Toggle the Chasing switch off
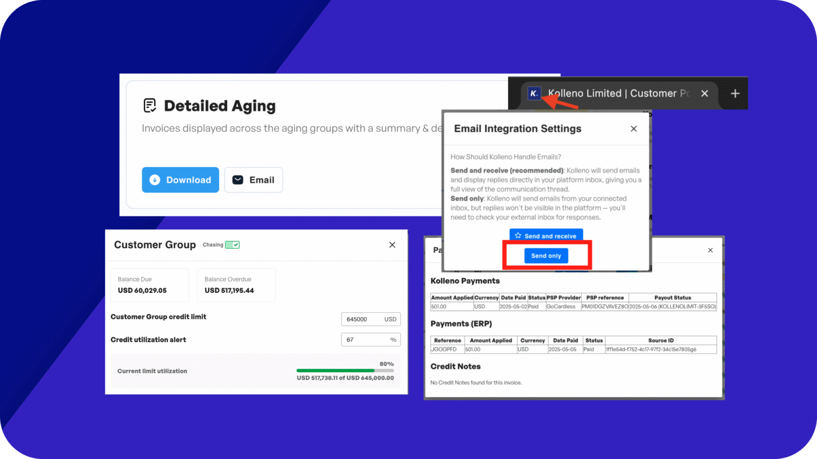Screen dimensions: 817x459 pyautogui.click(x=231, y=244)
